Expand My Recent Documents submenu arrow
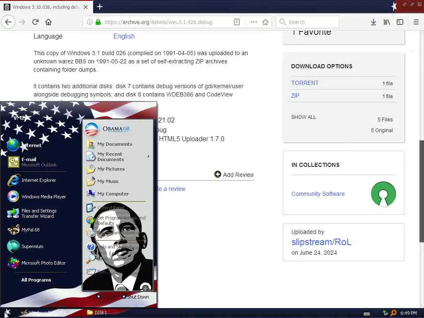 tap(149, 156)
